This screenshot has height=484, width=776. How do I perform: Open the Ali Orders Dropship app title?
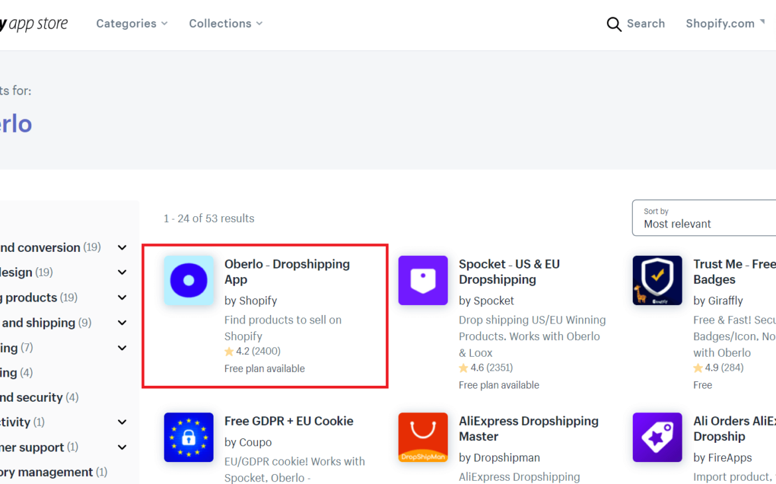[734, 428]
